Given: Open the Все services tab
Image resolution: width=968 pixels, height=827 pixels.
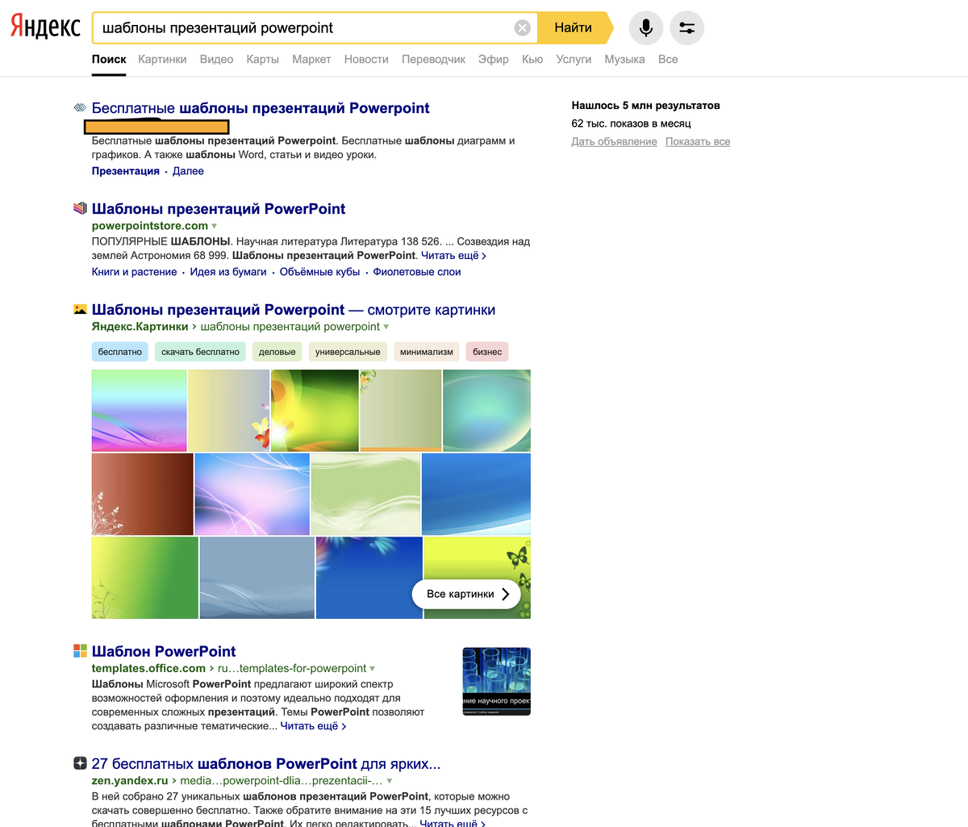Looking at the screenshot, I should tap(668, 60).
